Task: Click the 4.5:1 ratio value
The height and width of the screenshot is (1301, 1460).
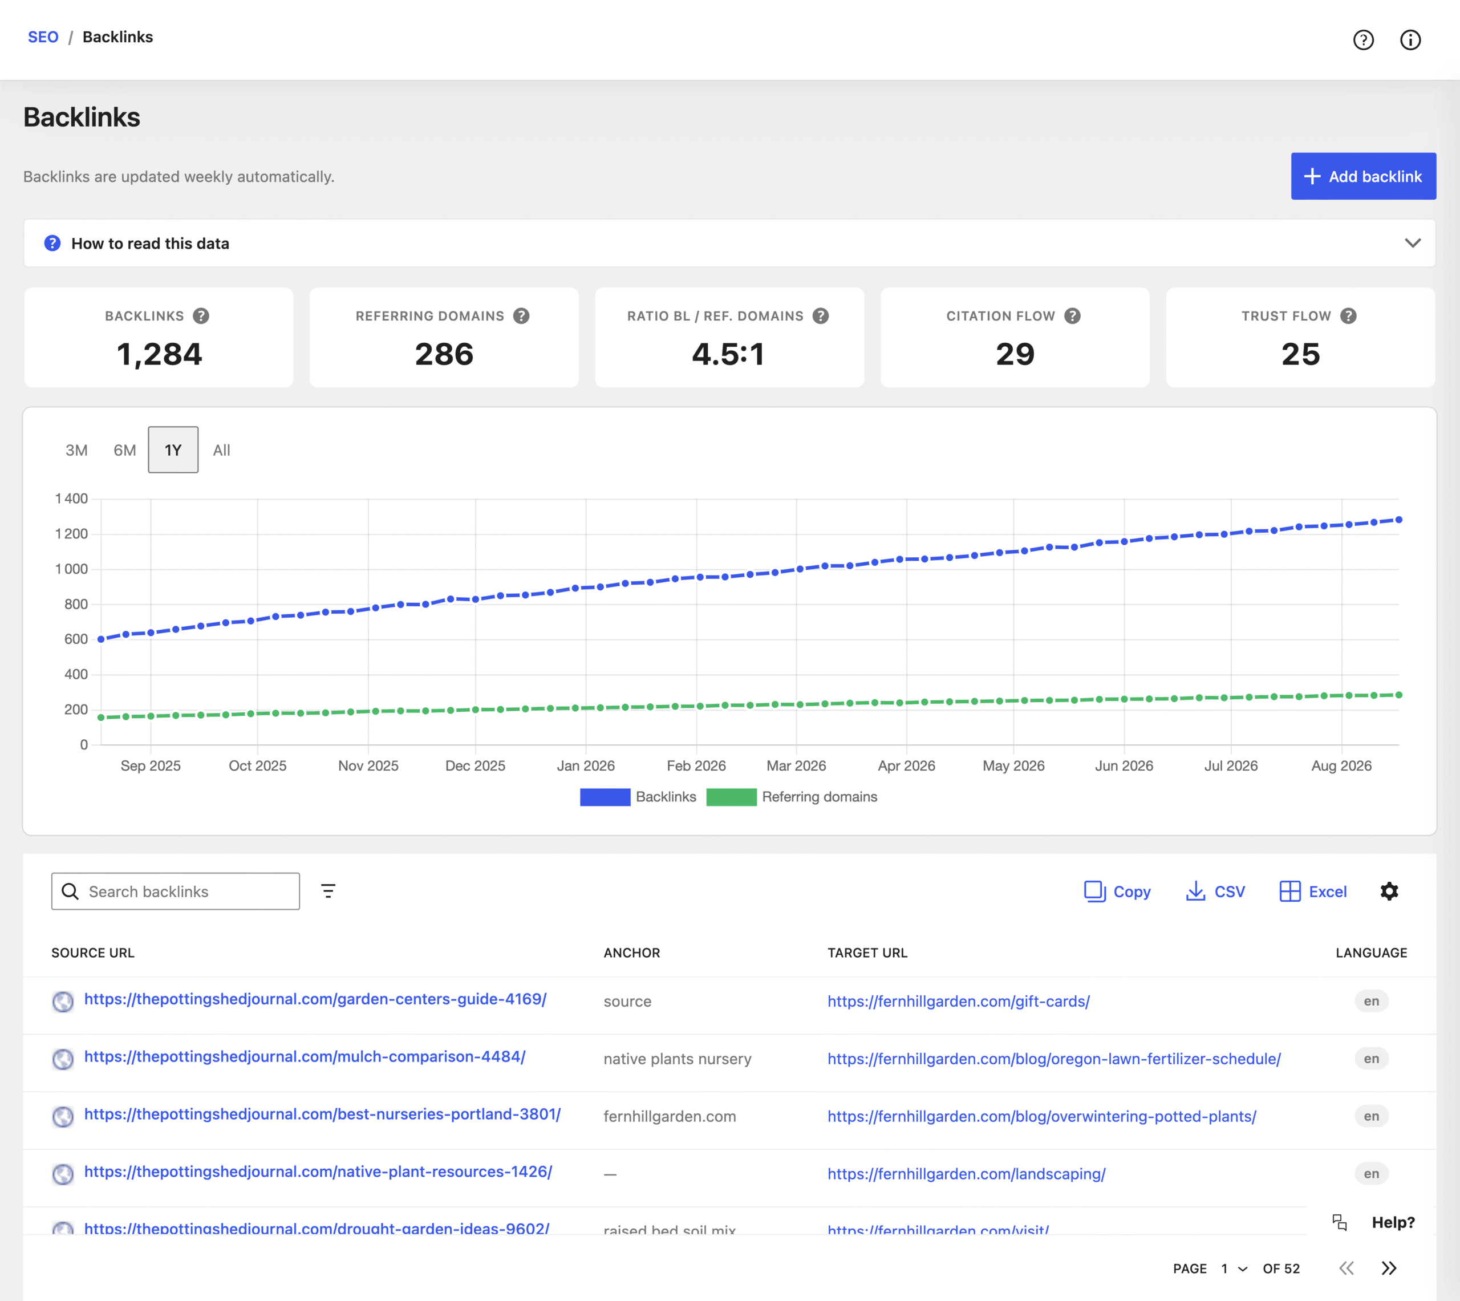Action: pyautogui.click(x=729, y=354)
